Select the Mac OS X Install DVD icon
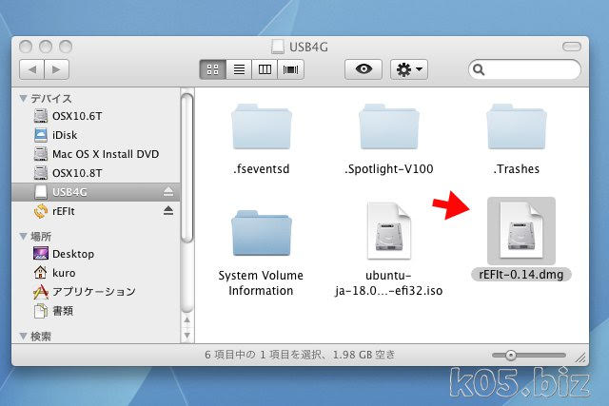This screenshot has height=406, width=609. pyautogui.click(x=41, y=154)
